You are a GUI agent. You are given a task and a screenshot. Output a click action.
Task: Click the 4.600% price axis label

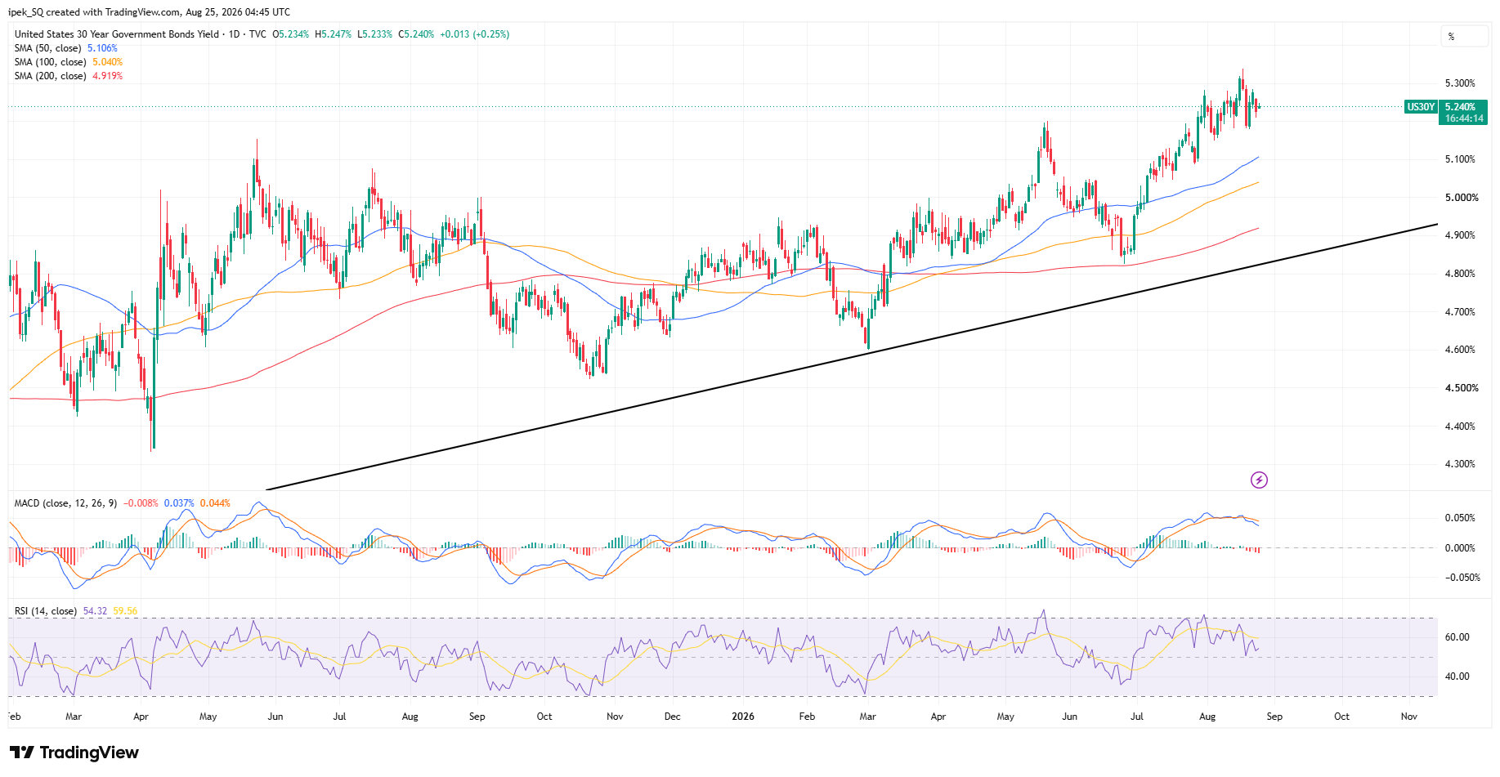[1460, 350]
